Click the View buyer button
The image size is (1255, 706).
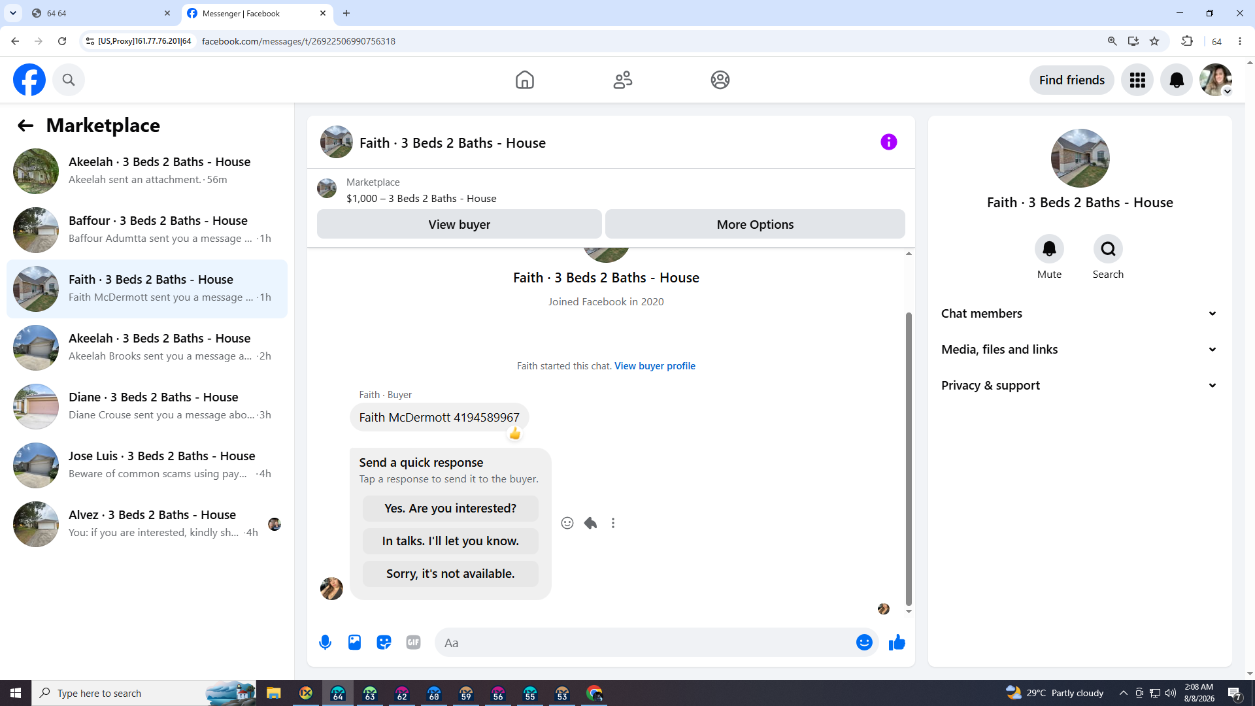(460, 224)
